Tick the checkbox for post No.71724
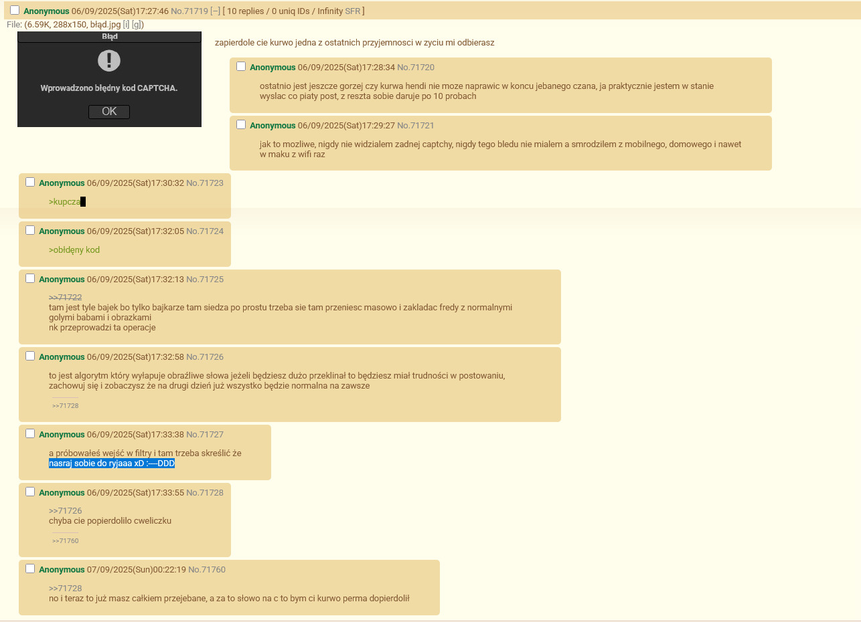 [30, 230]
